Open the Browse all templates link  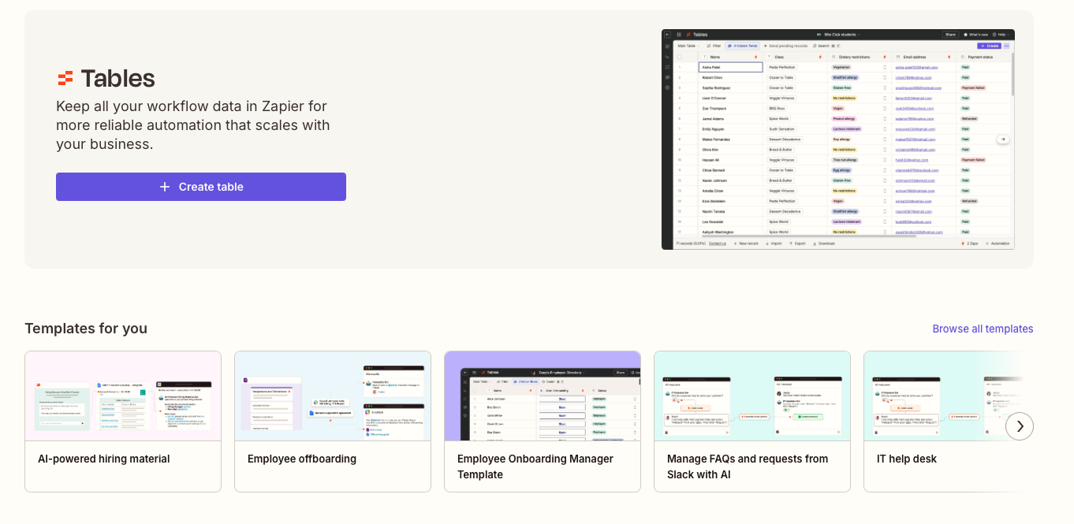tap(983, 329)
